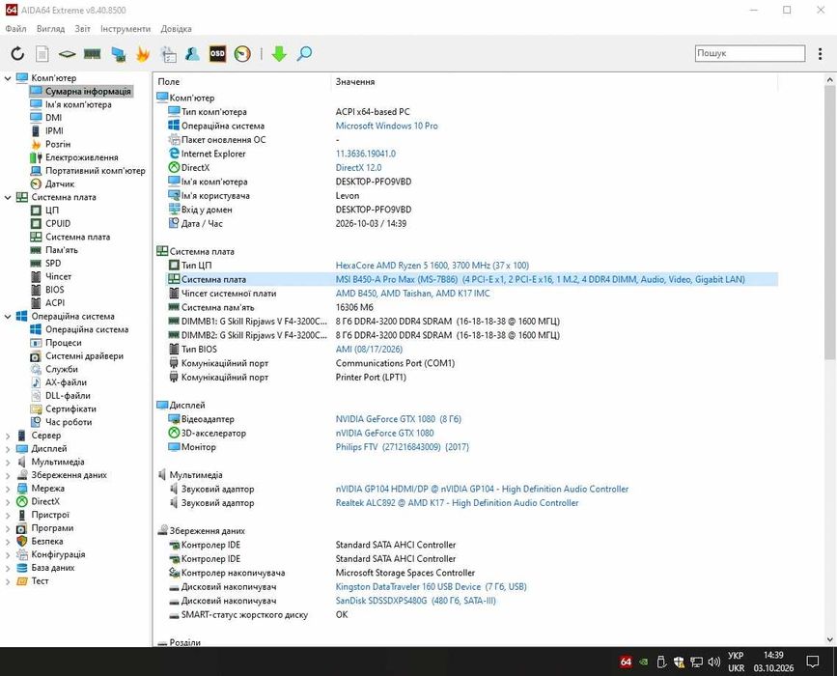Click the monitor diagnostics toolbar icon
The height and width of the screenshot is (676, 837).
point(119,54)
